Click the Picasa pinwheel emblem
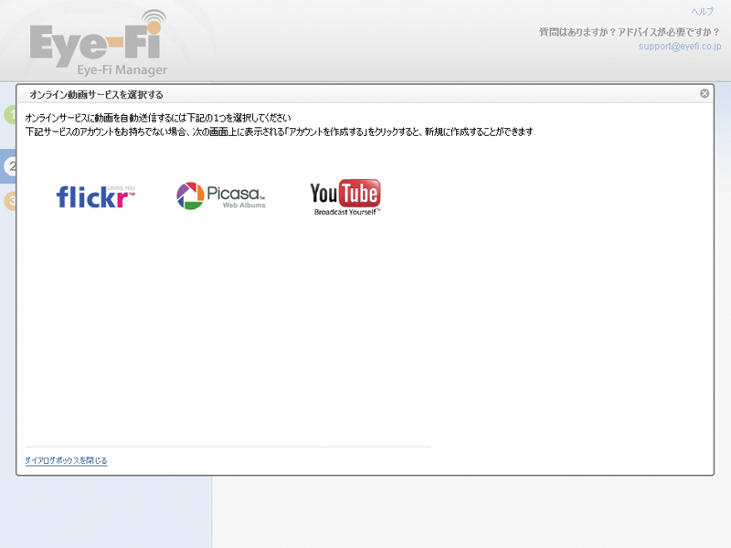Viewport: 731px width, 548px height. point(187,194)
